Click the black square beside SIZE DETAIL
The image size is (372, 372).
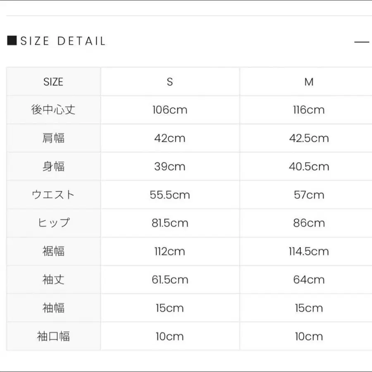tap(12, 41)
